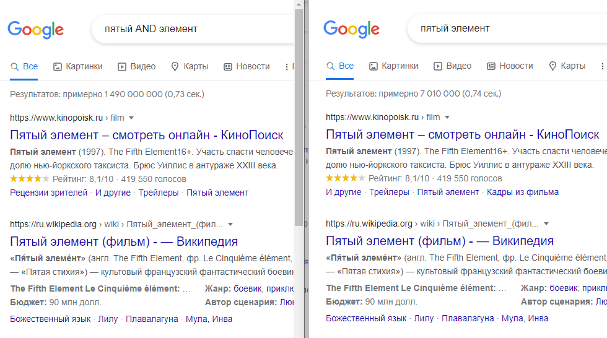
Task: Open the КиноПоиск result title in the right window
Action: click(x=463, y=134)
